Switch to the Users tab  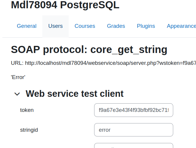tap(55, 26)
